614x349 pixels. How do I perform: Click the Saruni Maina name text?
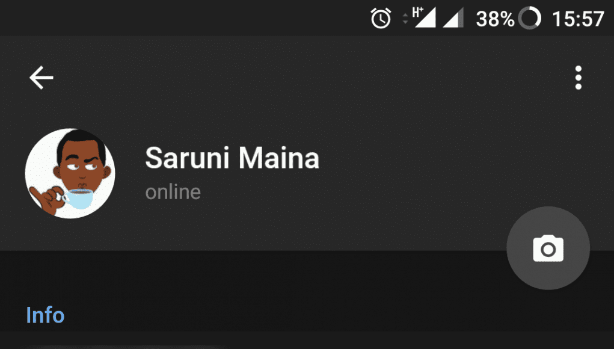232,158
